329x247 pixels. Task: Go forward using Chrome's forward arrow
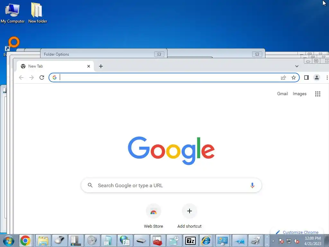(31, 78)
